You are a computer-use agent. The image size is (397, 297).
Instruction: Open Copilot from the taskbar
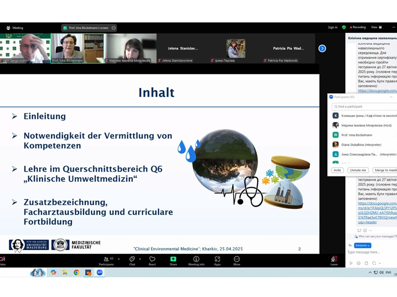click(x=53, y=273)
